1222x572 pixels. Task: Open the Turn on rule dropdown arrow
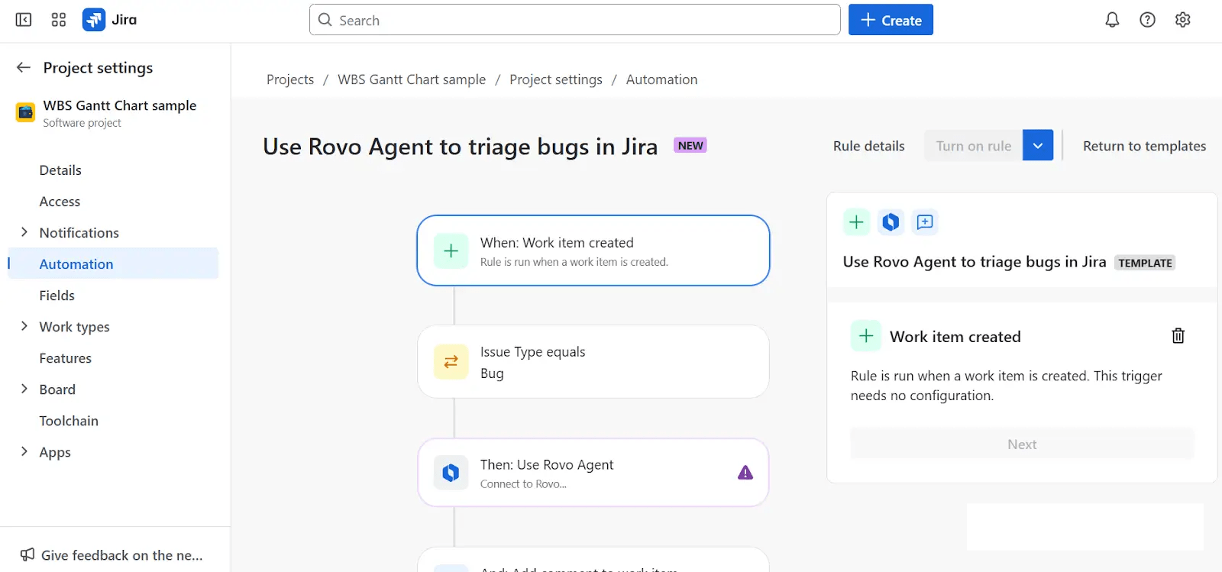(x=1038, y=145)
